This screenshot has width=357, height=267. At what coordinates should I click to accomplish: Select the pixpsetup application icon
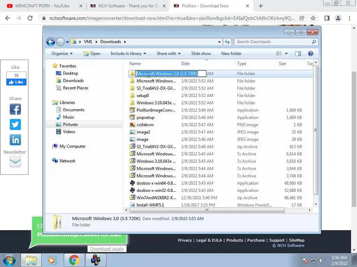(132, 118)
